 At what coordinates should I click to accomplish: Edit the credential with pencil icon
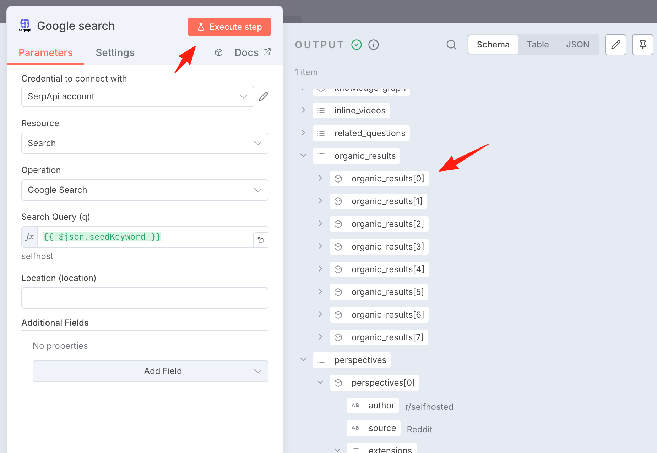point(264,96)
